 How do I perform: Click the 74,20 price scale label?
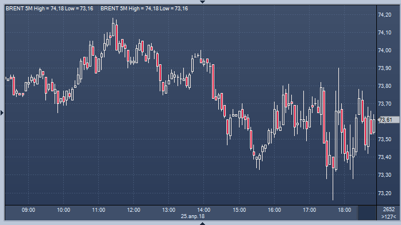(x=385, y=15)
